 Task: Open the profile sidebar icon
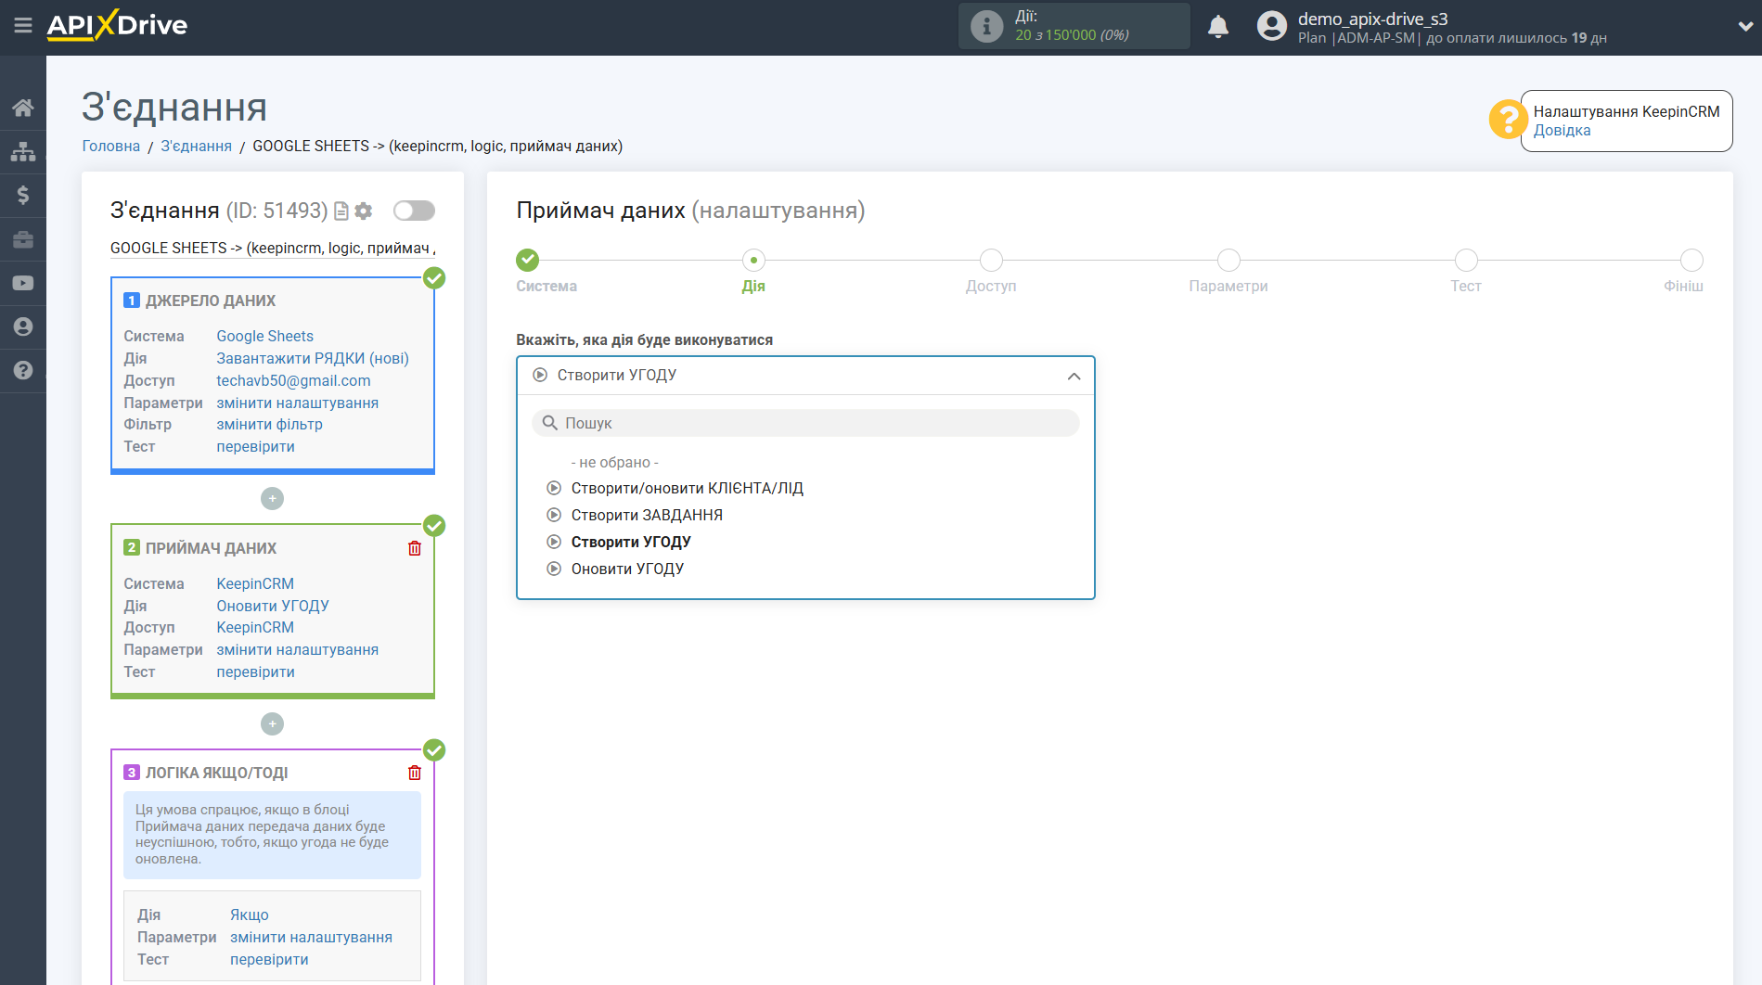[23, 326]
